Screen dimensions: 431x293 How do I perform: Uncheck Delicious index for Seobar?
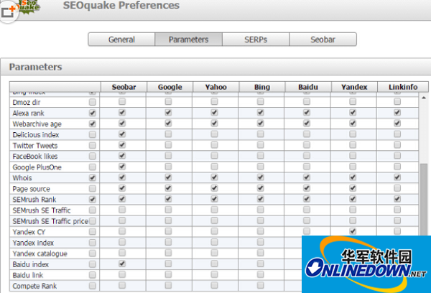tap(122, 134)
